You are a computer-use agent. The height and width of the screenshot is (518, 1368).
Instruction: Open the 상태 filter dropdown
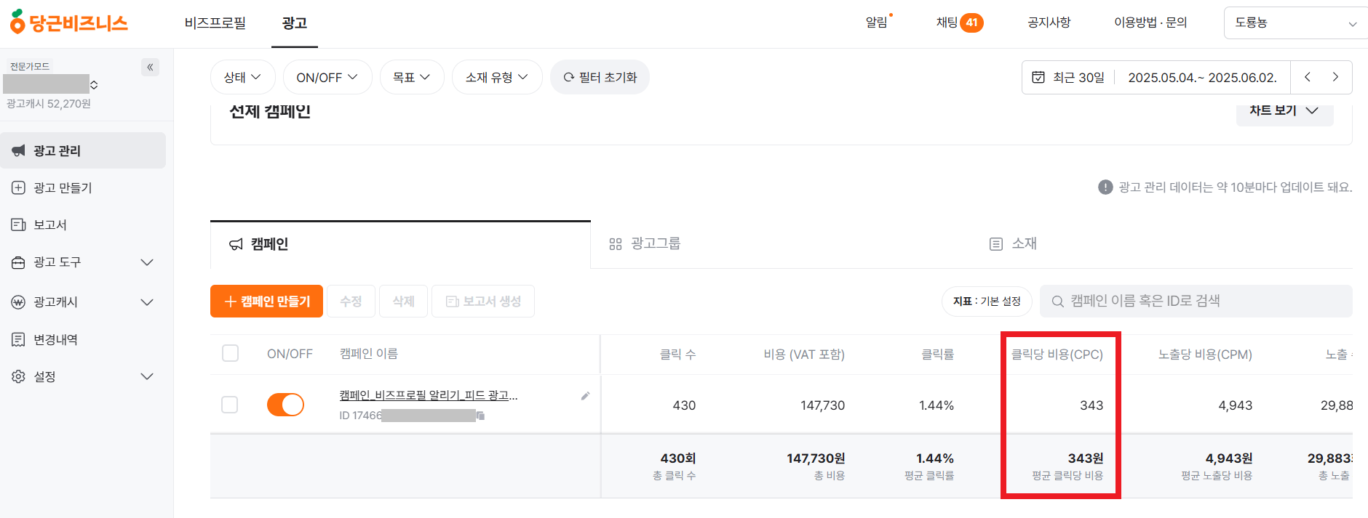(242, 76)
